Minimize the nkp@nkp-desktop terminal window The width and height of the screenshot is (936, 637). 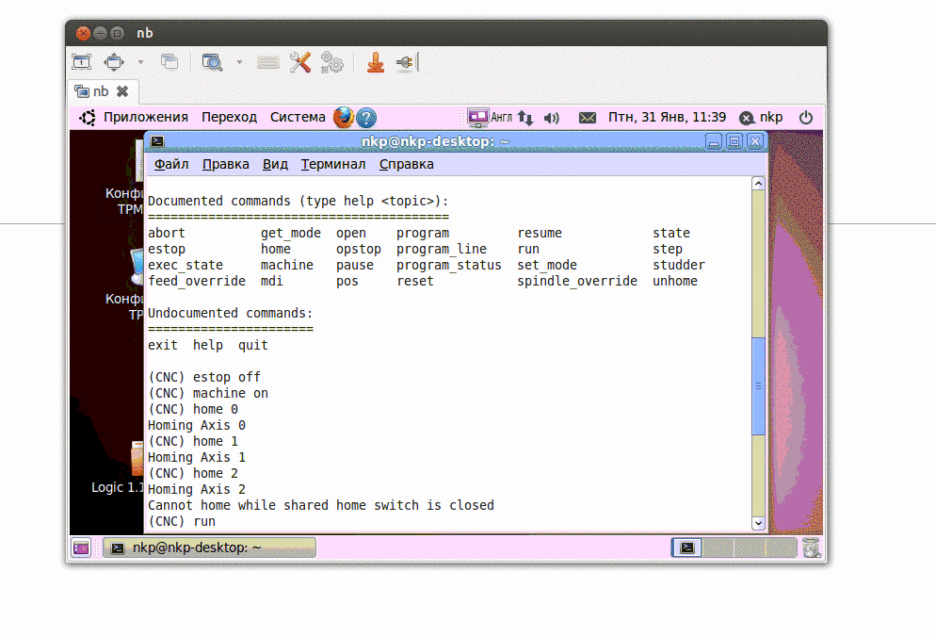[714, 141]
